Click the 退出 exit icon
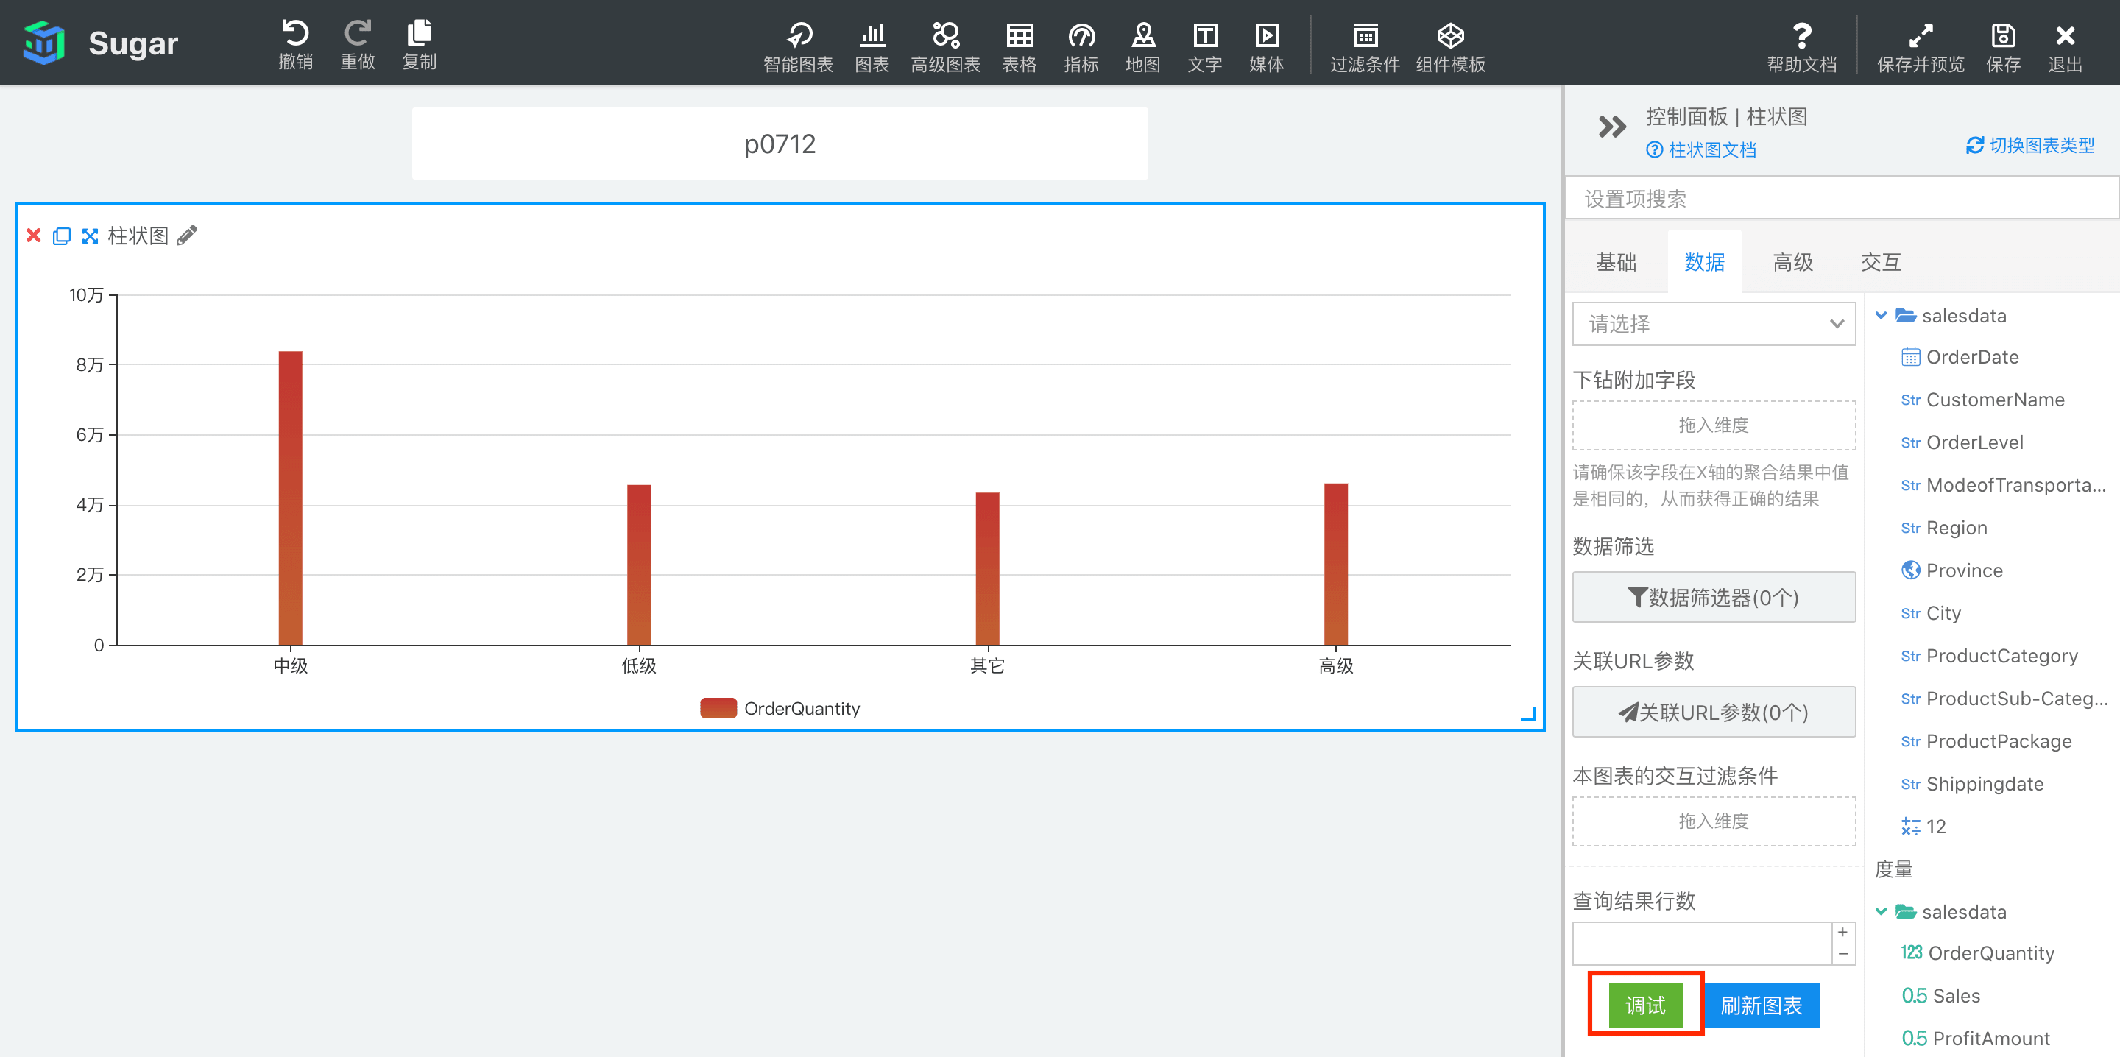The width and height of the screenshot is (2120, 1057). pos(2065,36)
